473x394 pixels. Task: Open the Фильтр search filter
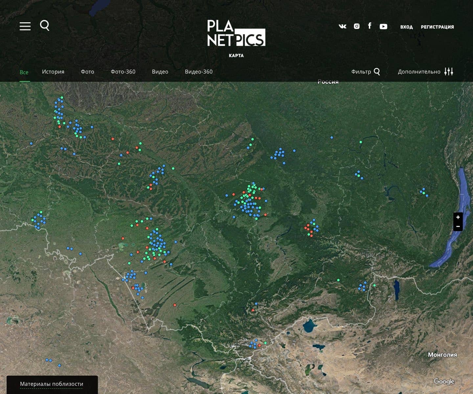pyautogui.click(x=365, y=72)
